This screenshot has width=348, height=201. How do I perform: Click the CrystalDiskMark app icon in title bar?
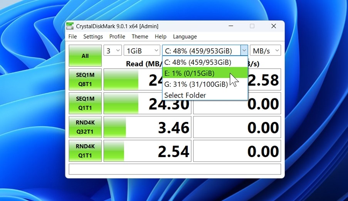point(70,26)
